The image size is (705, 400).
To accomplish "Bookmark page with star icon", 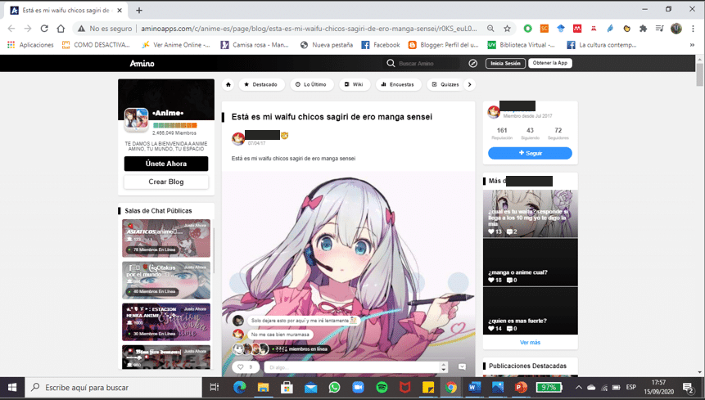I will point(507,29).
